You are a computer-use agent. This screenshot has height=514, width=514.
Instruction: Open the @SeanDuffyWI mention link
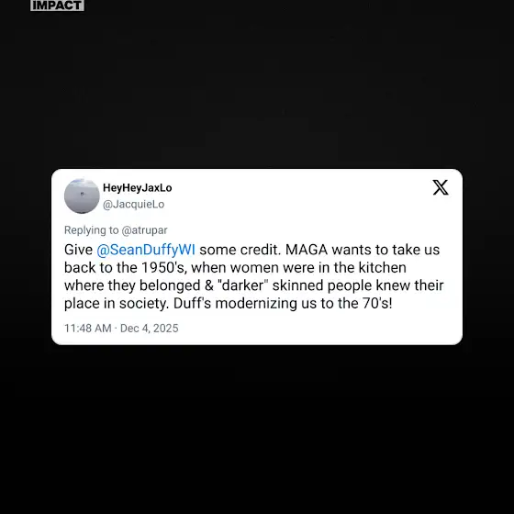[146, 250]
